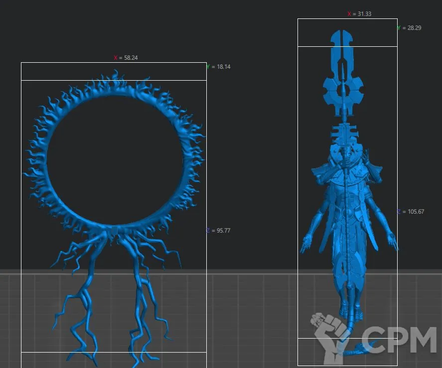The width and height of the screenshot is (442, 368).
Task: Click the X = 31.33 dimension label
Action: [359, 14]
